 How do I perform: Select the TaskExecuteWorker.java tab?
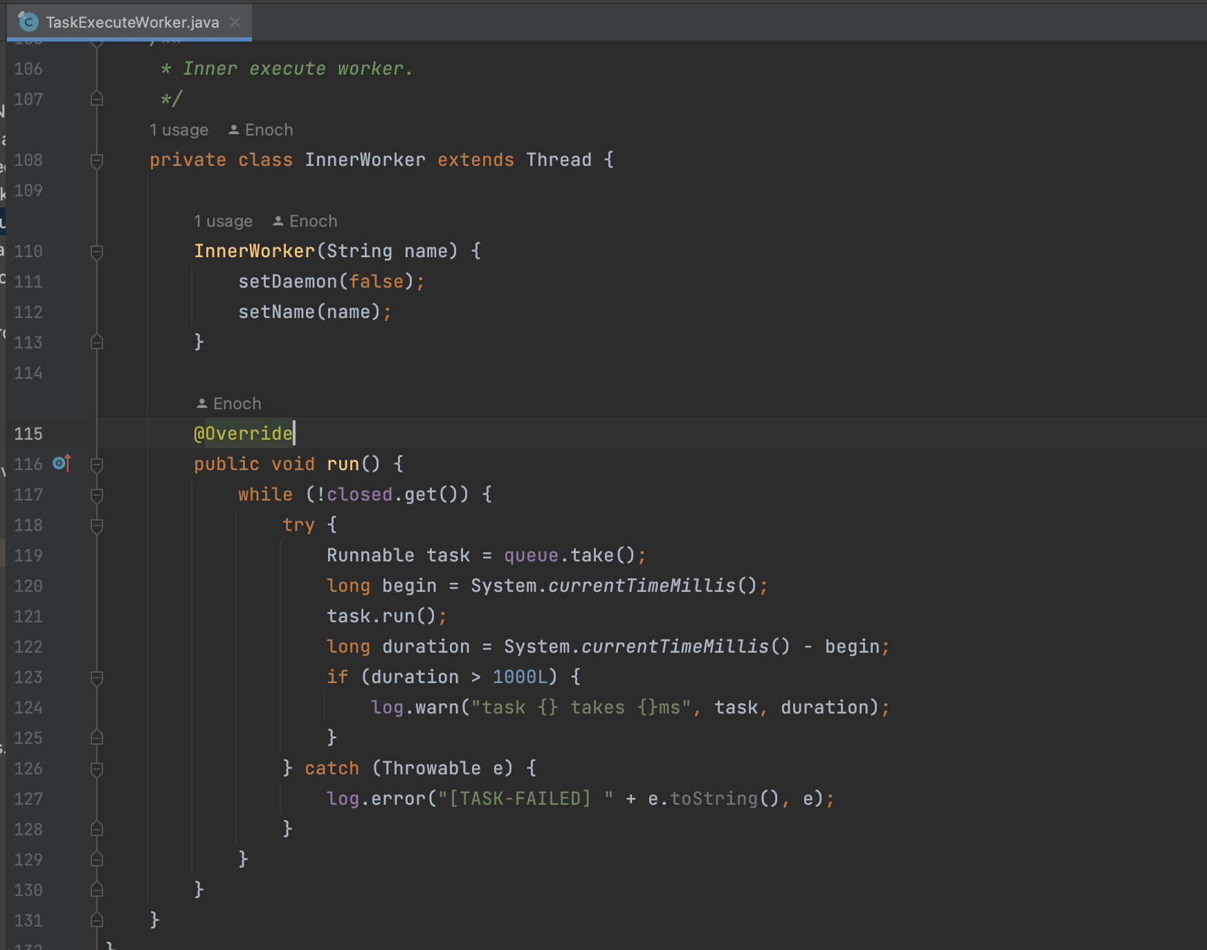coord(129,22)
